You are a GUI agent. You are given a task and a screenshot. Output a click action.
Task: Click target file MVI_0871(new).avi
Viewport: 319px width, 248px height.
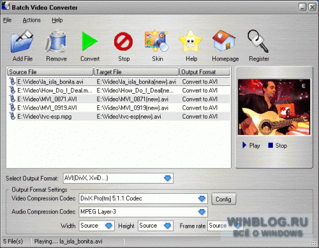[133, 99]
